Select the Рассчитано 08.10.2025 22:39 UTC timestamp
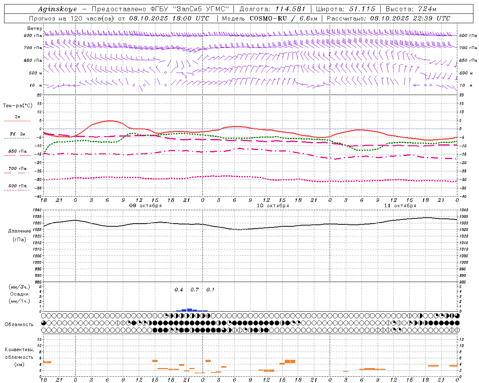 [388, 18]
